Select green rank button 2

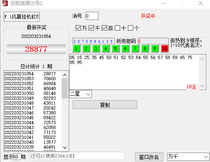coord(86,48)
